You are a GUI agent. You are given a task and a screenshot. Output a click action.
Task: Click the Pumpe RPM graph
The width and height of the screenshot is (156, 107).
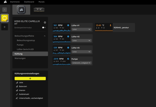click(62, 64)
